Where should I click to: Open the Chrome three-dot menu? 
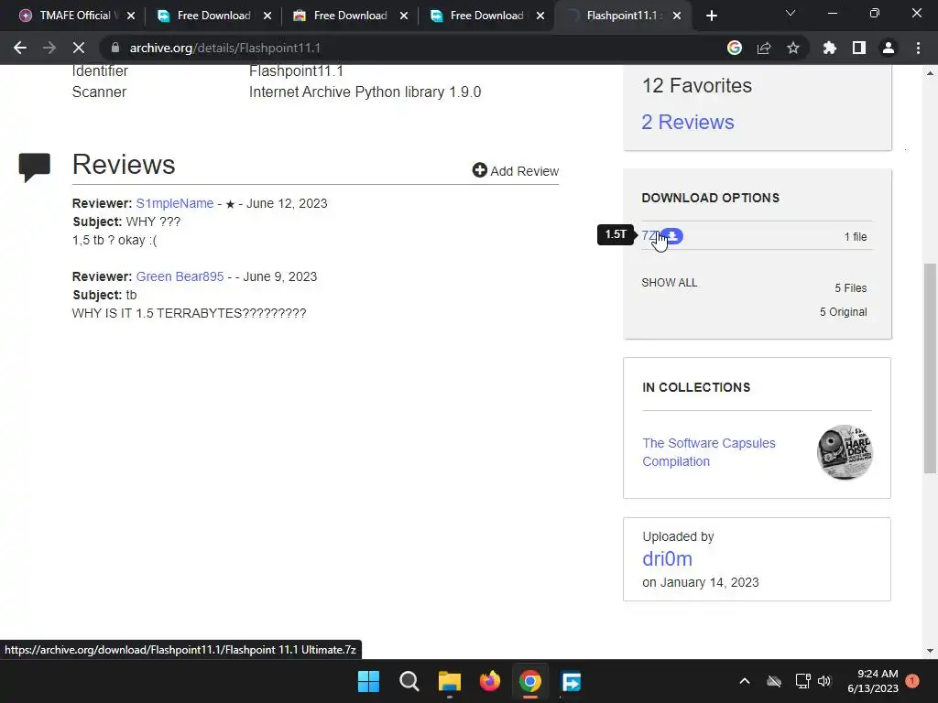click(918, 48)
